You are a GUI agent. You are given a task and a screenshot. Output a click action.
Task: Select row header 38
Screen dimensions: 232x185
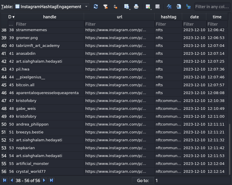click(x=4, y=30)
